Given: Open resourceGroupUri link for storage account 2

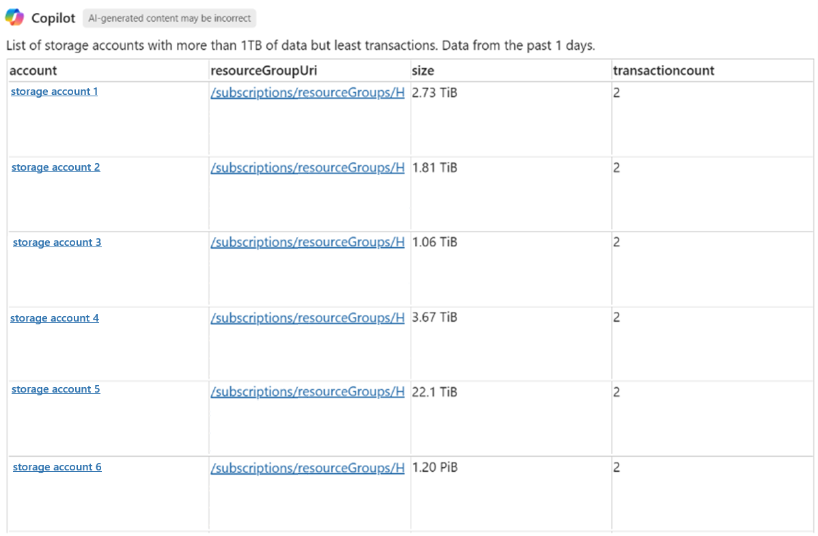Looking at the screenshot, I should click(x=307, y=167).
